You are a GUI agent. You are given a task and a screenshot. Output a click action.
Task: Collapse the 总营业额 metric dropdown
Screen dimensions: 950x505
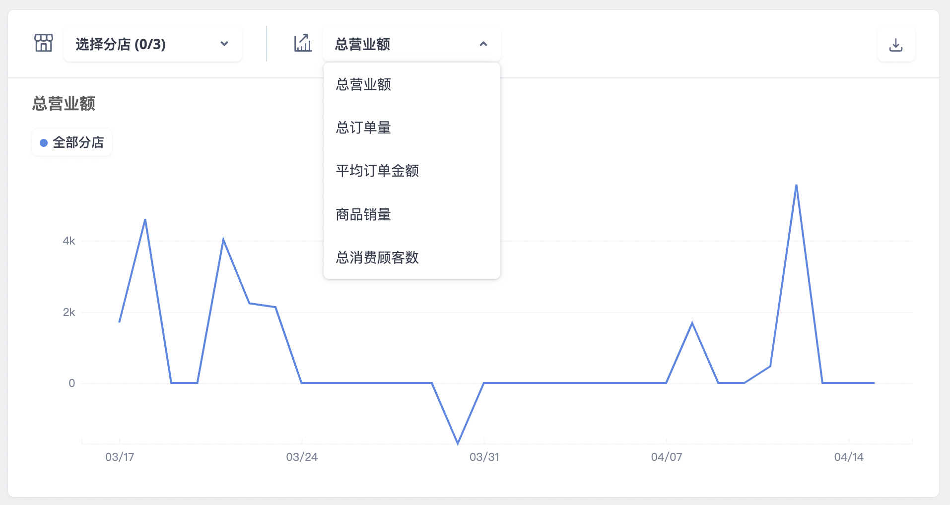pos(412,44)
